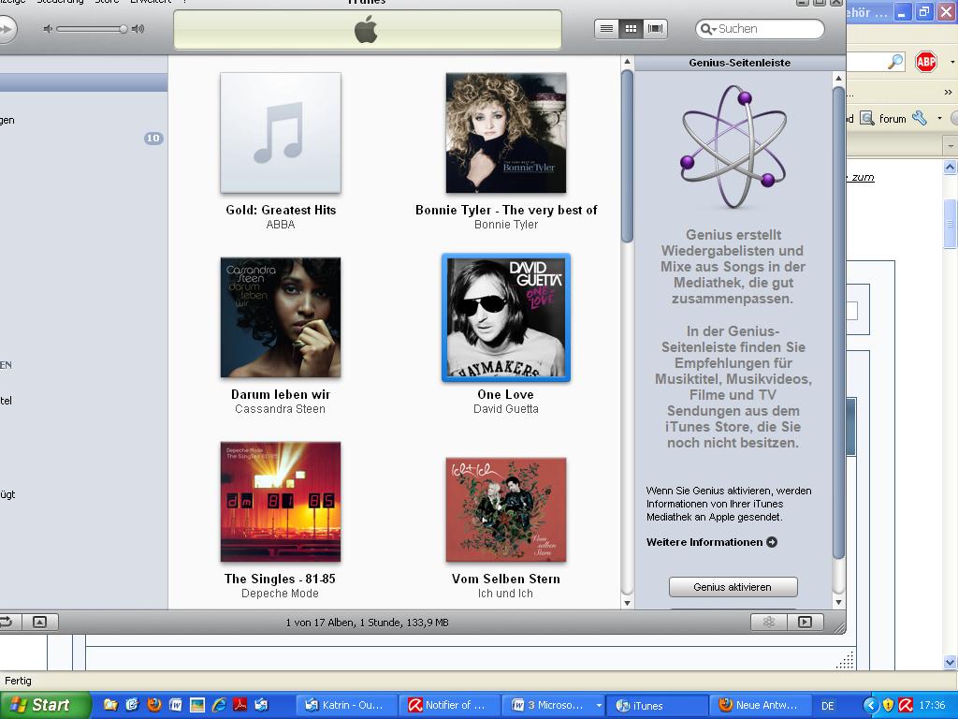Click the album grid scrollbar thumb
Screen dimensions: 958x719
click(x=627, y=156)
